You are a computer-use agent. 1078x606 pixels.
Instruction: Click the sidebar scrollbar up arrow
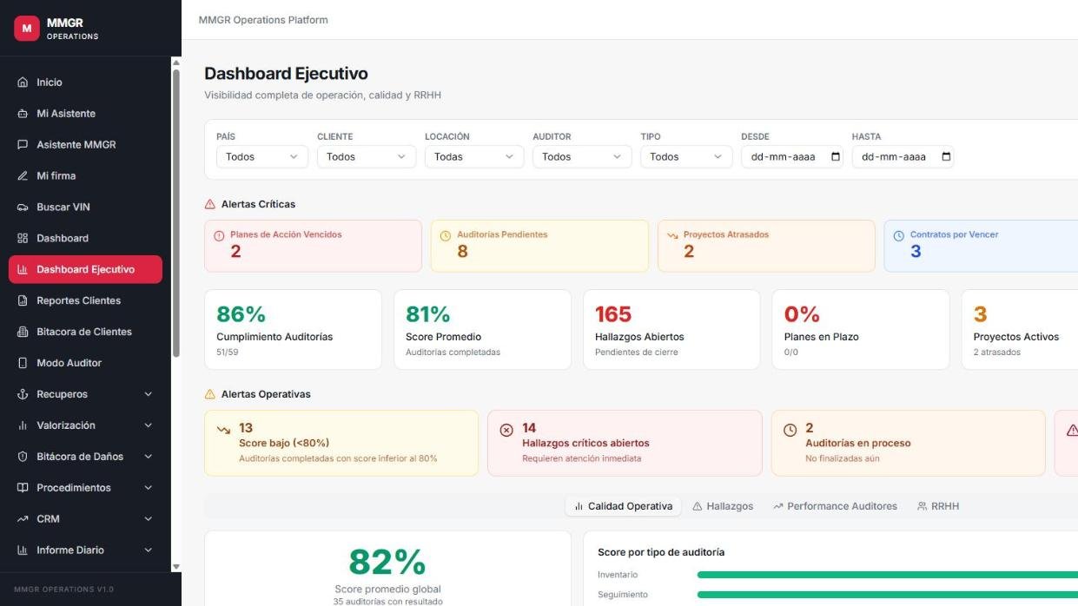click(x=176, y=63)
